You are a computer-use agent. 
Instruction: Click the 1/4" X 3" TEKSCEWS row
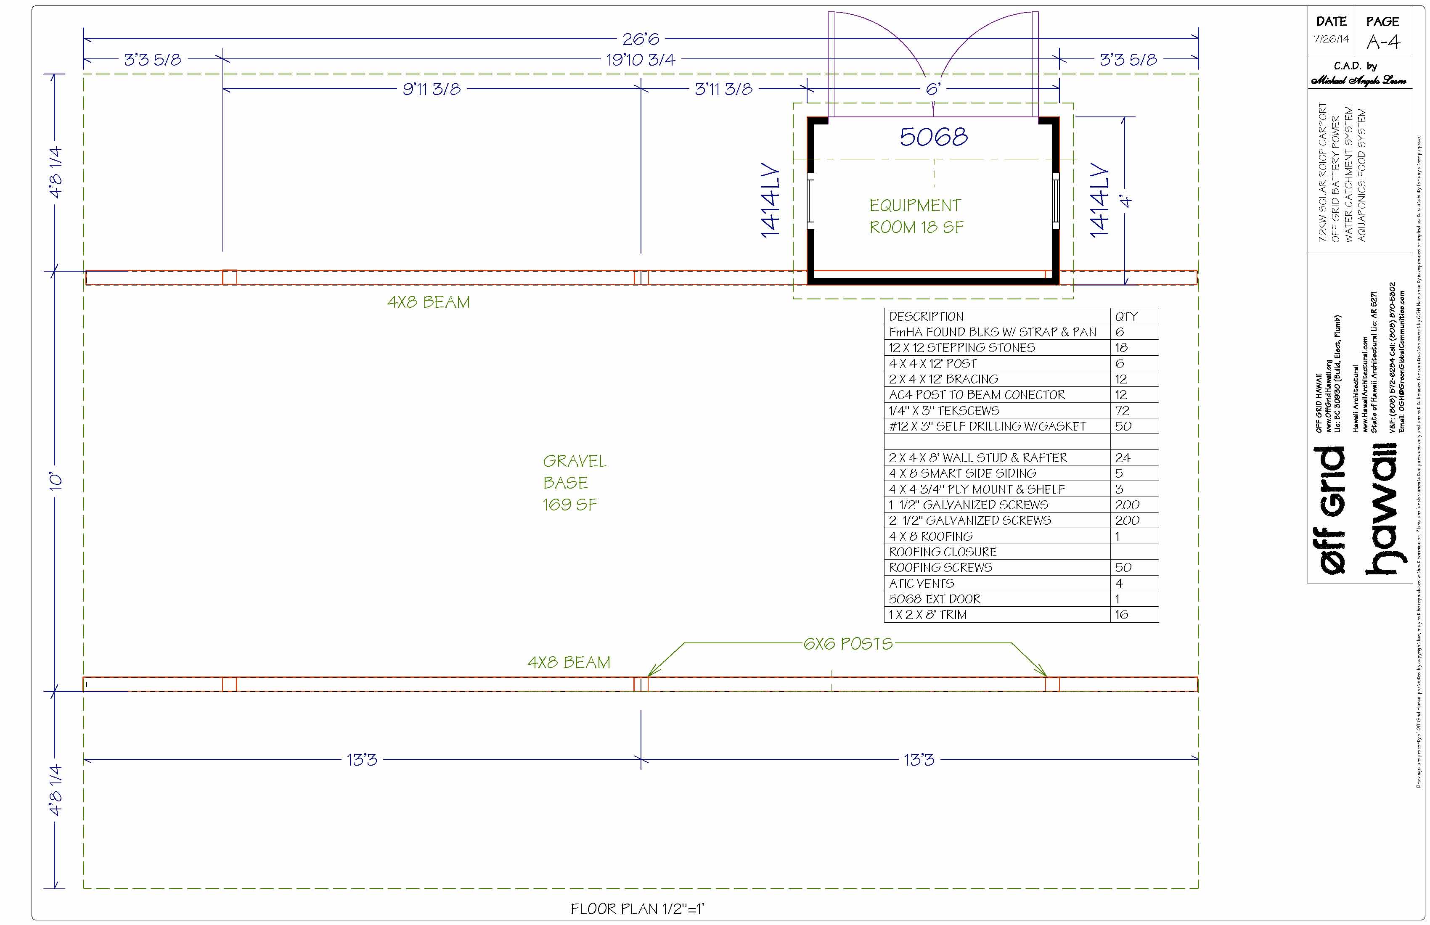click(x=1021, y=411)
